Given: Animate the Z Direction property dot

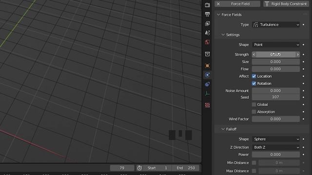Looking at the screenshot, I should coord(303,147).
